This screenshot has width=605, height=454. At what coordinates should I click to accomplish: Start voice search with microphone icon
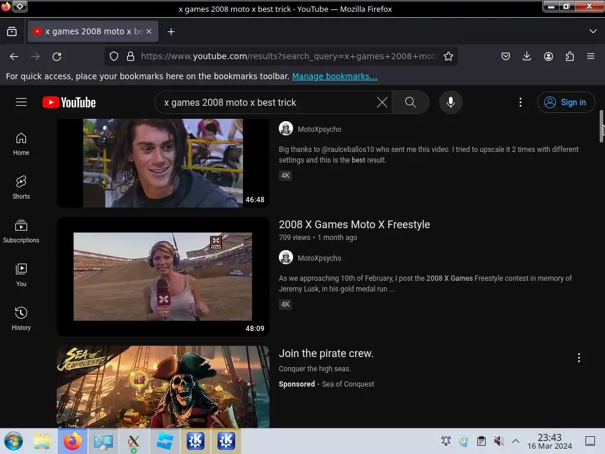coord(450,102)
